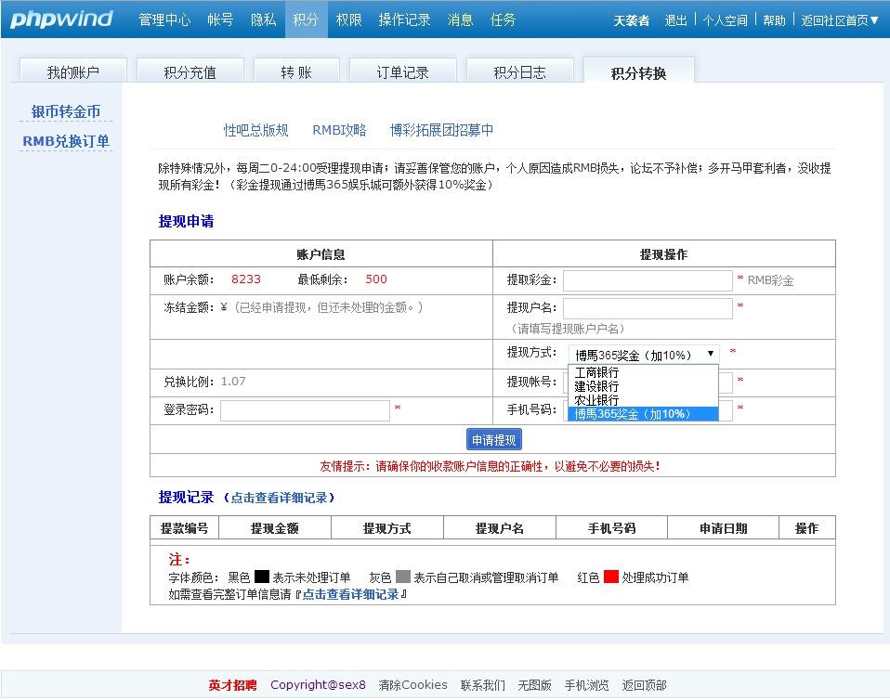Click the red 处理成功订单 color swatch
Viewport: 890px width, 700px height.
610,577
